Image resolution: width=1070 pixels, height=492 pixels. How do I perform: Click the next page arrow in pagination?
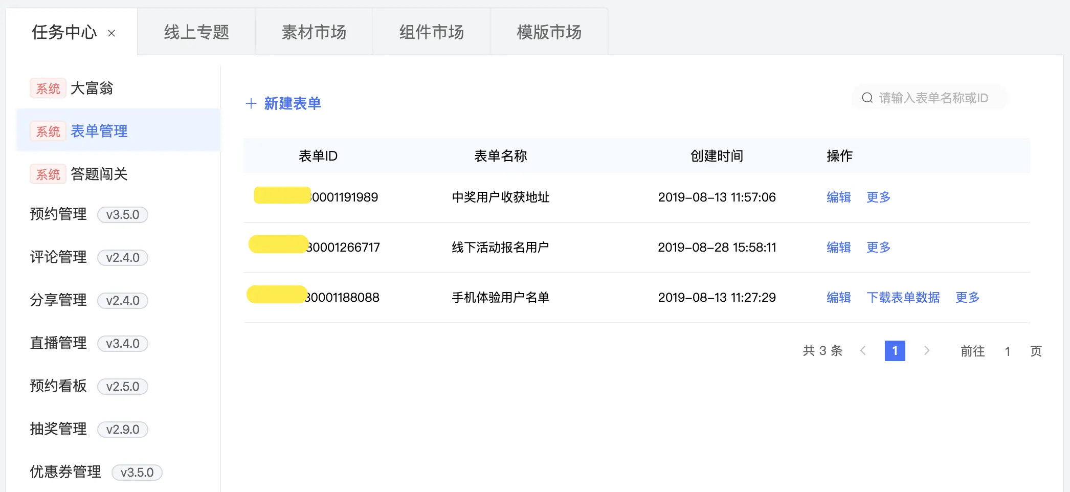[x=927, y=351]
